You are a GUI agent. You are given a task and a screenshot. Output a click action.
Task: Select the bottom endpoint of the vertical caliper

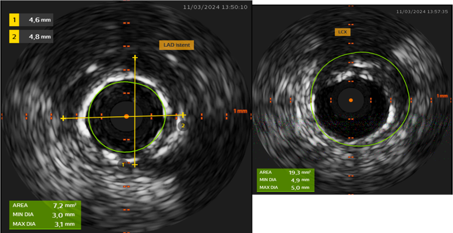pyautogui.click(x=135, y=164)
